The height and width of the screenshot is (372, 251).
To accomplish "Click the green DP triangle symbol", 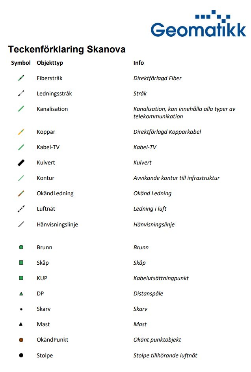I will [21, 294].
